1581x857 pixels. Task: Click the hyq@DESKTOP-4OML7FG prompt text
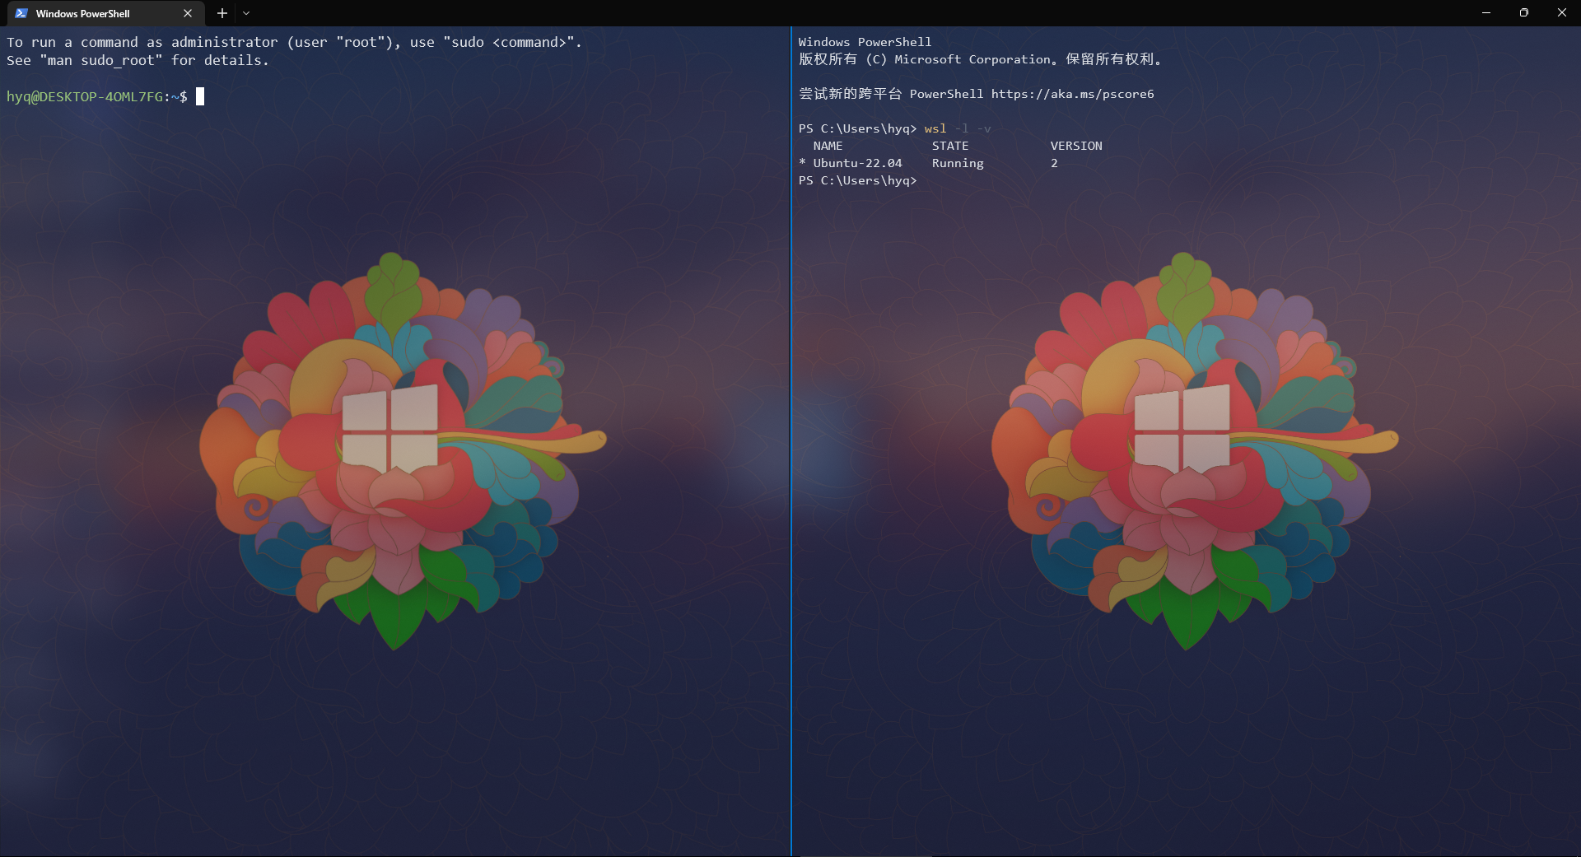[x=85, y=96]
